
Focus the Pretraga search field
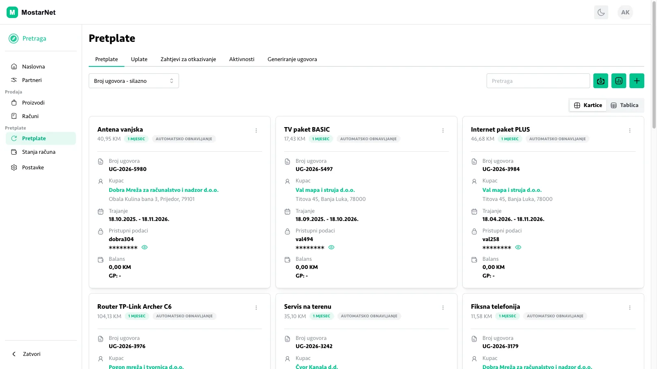(x=538, y=81)
